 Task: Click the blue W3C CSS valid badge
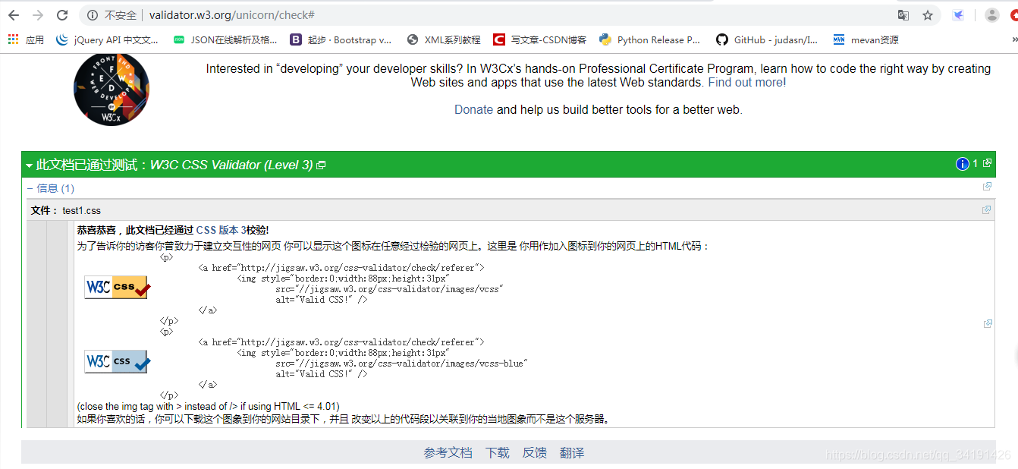118,361
